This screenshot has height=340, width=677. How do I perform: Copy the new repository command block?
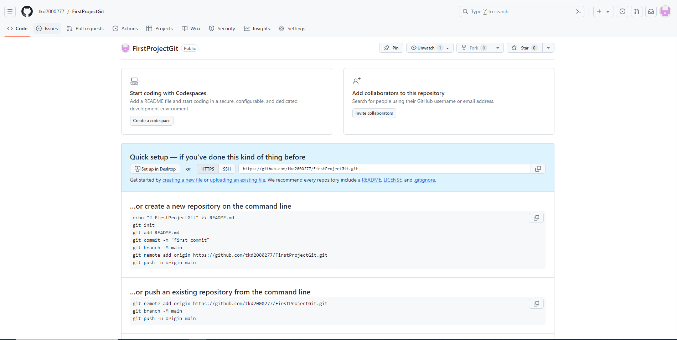click(536, 218)
